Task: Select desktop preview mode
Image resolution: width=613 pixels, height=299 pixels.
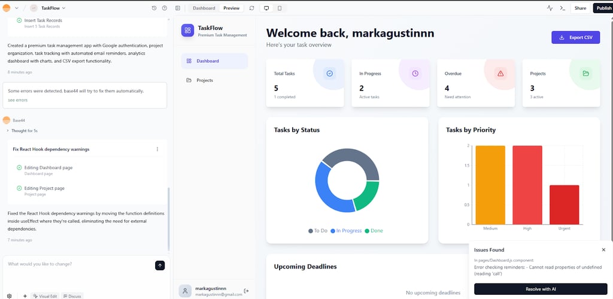Action: click(266, 8)
